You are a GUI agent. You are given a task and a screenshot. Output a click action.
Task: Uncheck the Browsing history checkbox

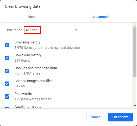(x=7, y=45)
